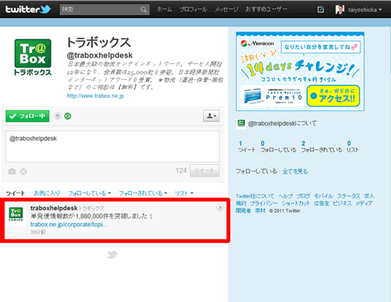Open the モバイル footer link
391x302 pixels.
point(323,196)
